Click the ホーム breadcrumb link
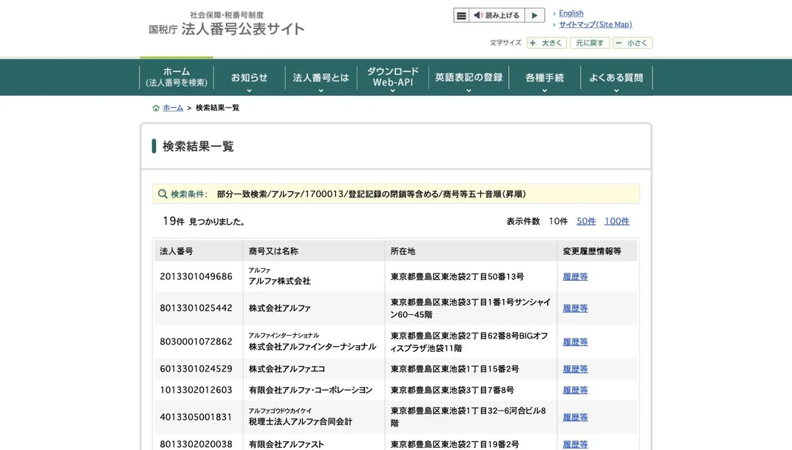Viewport: 792px width, 450px height. [173, 108]
